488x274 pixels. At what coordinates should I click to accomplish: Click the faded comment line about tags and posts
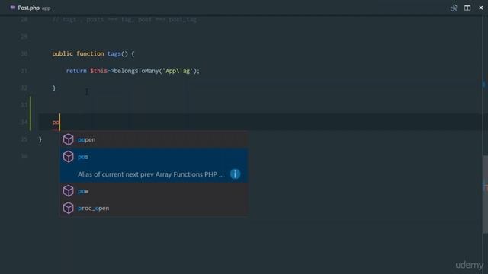pos(124,20)
